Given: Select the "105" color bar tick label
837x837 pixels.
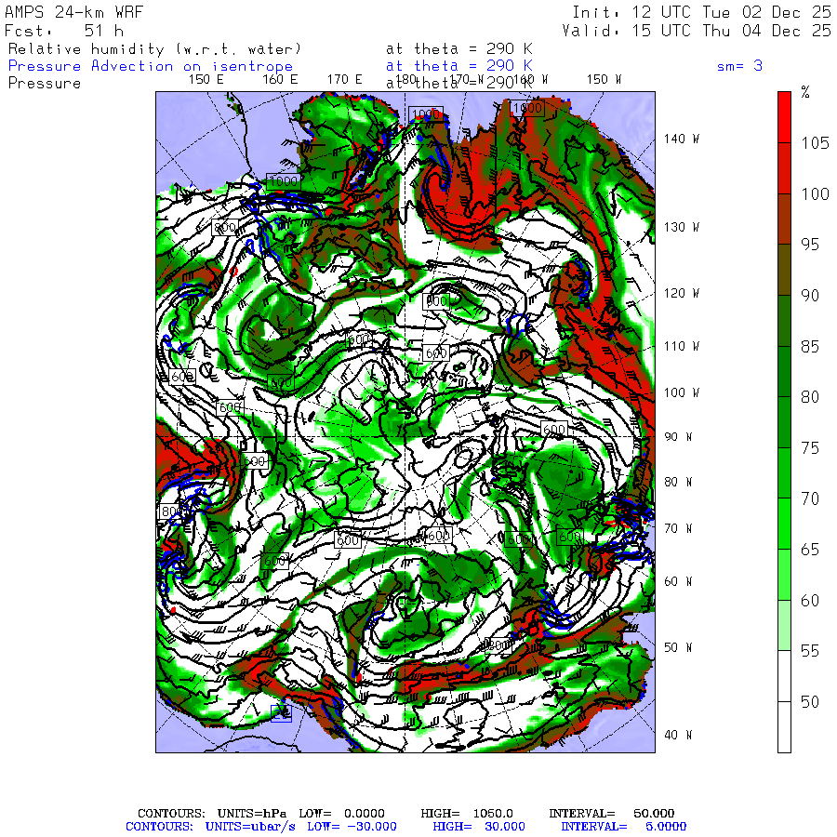Looking at the screenshot, I should coord(815,143).
